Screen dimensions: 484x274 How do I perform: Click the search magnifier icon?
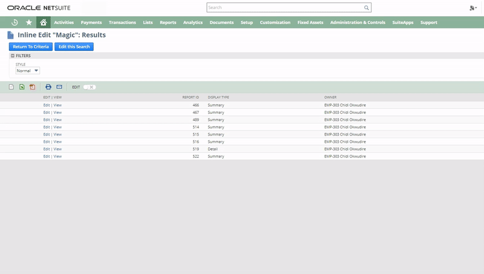(x=366, y=8)
